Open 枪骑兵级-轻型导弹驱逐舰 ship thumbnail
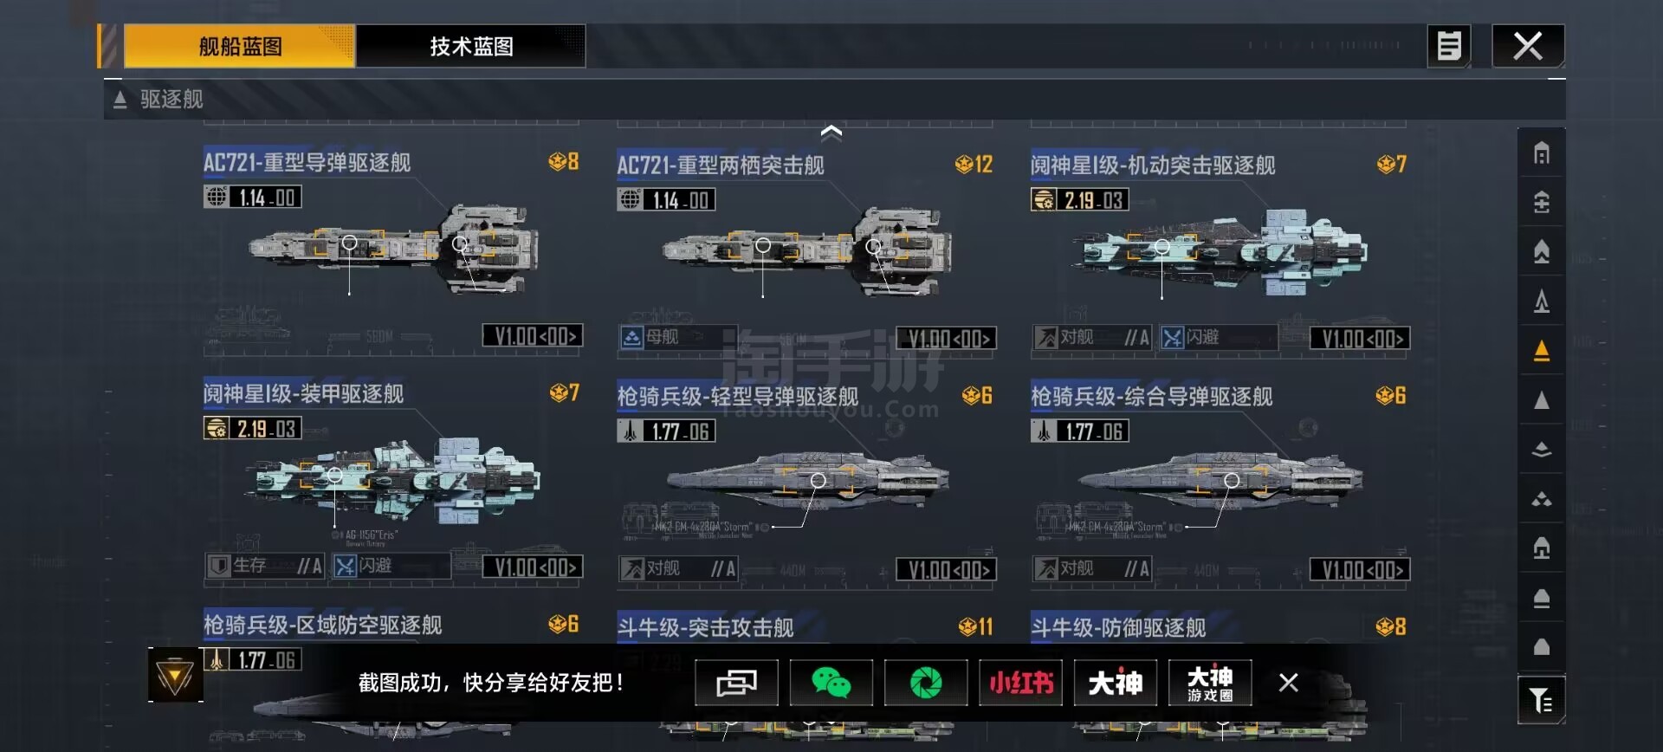1663x752 pixels. [x=807, y=481]
